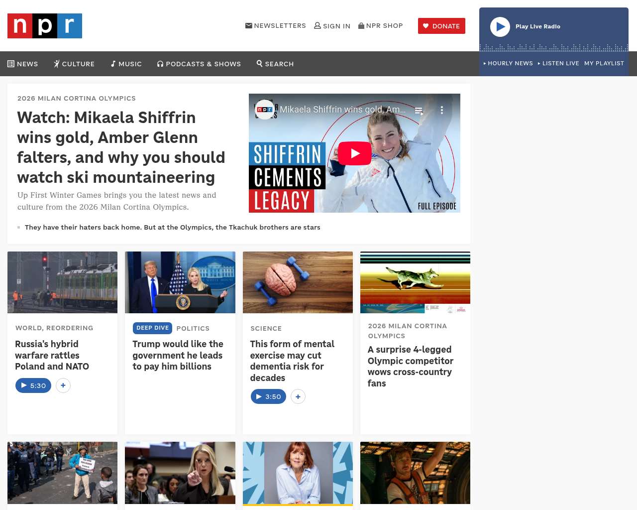Open the Culture menu
637x510 pixels.
[74, 64]
